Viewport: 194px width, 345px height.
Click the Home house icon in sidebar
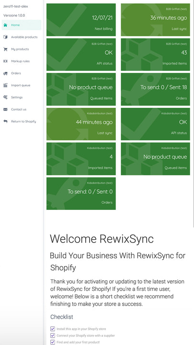coord(5,25)
